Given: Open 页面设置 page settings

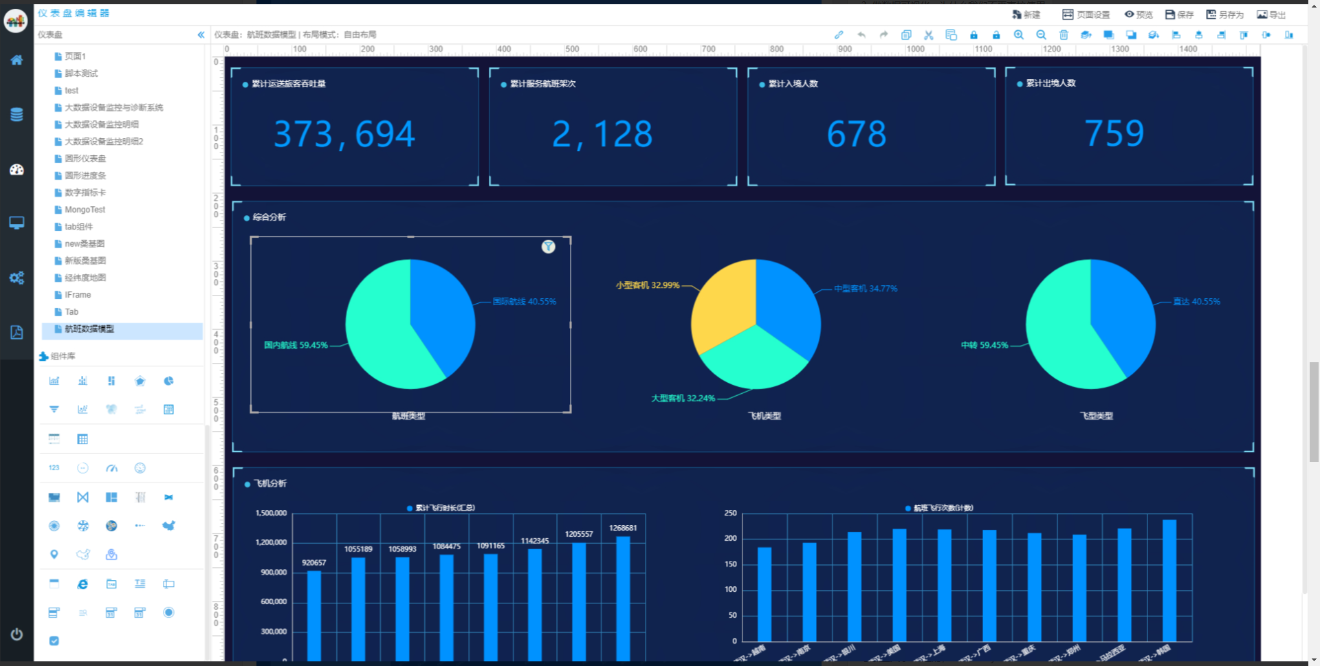Looking at the screenshot, I should (1086, 14).
